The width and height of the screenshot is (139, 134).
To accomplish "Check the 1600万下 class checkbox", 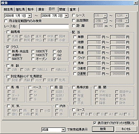I will point(33,55).
